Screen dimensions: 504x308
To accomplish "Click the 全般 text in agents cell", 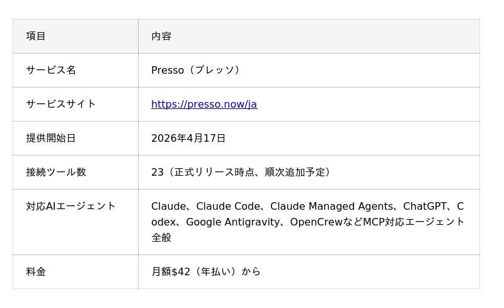I will [x=161, y=238].
